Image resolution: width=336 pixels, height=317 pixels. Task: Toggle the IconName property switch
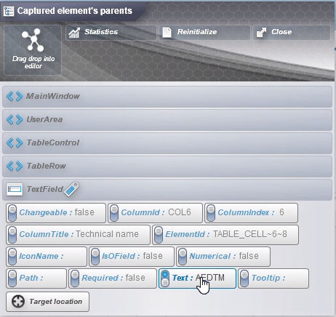pyautogui.click(x=12, y=257)
